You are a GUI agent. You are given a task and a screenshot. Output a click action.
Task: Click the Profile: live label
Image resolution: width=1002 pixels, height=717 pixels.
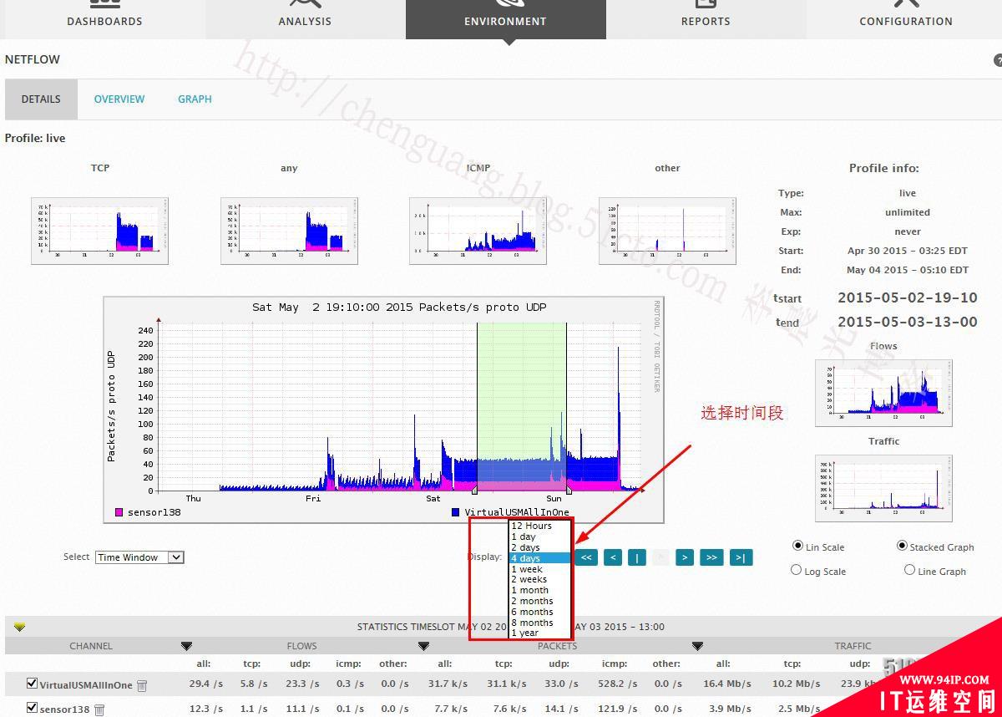[x=35, y=139]
